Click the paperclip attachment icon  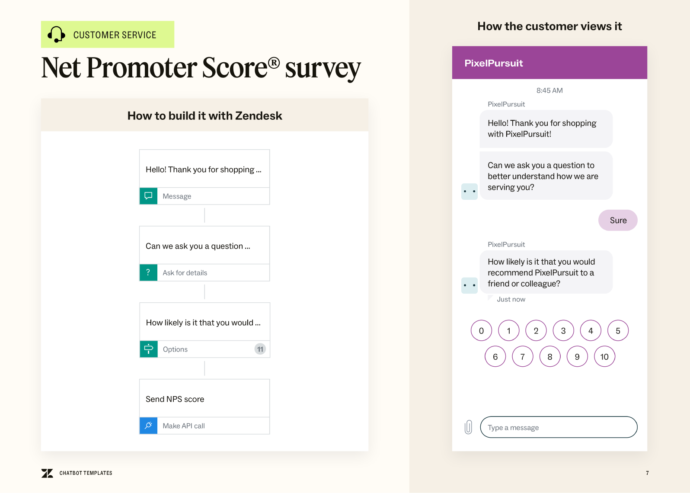468,427
